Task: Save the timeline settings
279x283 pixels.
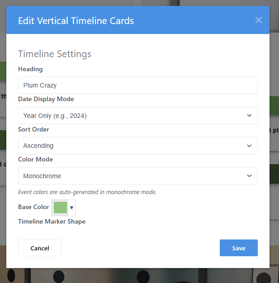Action: (238, 248)
